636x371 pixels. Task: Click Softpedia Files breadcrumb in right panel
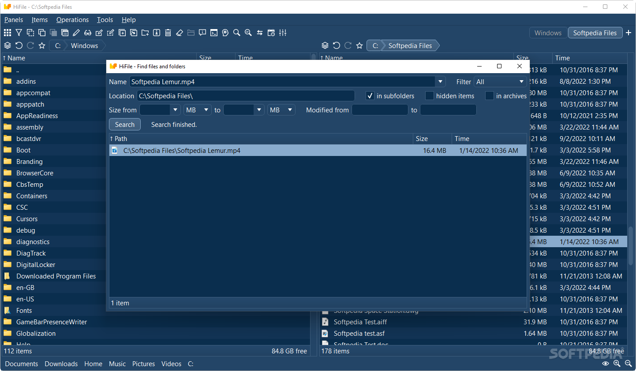(410, 45)
